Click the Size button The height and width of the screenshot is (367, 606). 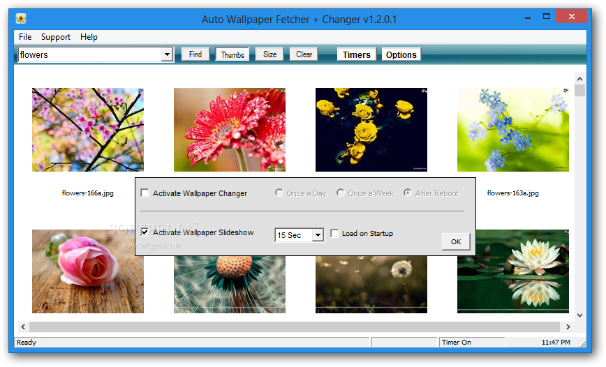pyautogui.click(x=269, y=54)
